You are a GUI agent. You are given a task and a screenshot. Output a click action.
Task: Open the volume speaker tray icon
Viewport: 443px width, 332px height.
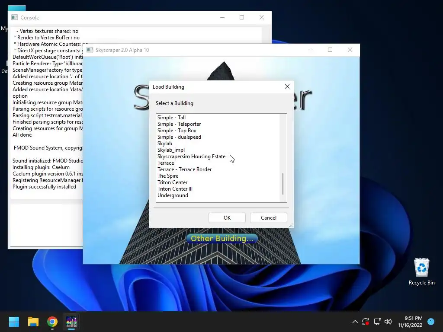388,322
